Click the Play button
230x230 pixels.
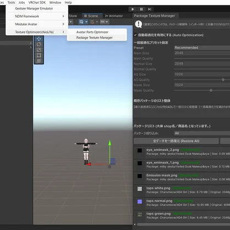point(133,9)
